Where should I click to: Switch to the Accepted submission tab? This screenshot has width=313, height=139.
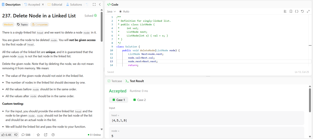coord(32,4)
